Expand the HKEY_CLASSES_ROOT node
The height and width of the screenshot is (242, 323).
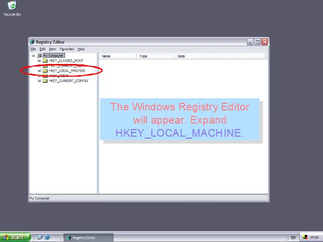coord(39,60)
